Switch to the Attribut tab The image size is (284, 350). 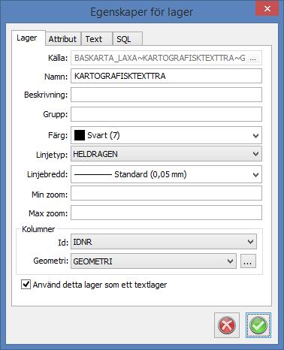coord(63,39)
